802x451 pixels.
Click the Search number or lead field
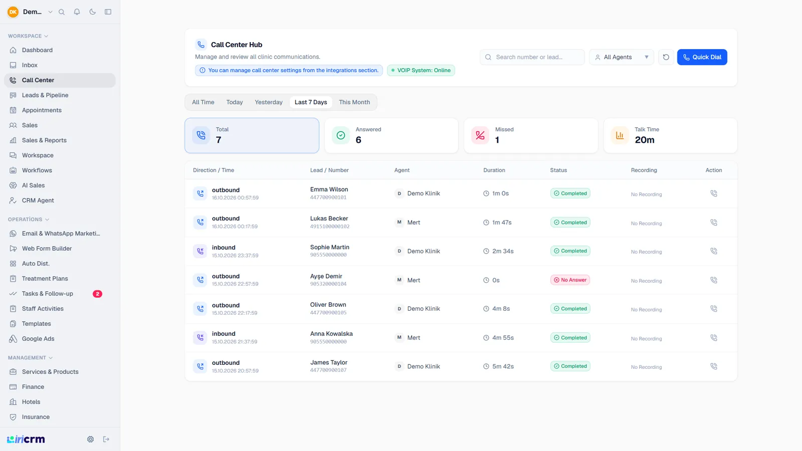[532, 57]
